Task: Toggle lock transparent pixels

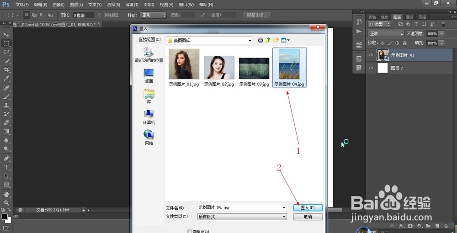Action: (x=383, y=43)
